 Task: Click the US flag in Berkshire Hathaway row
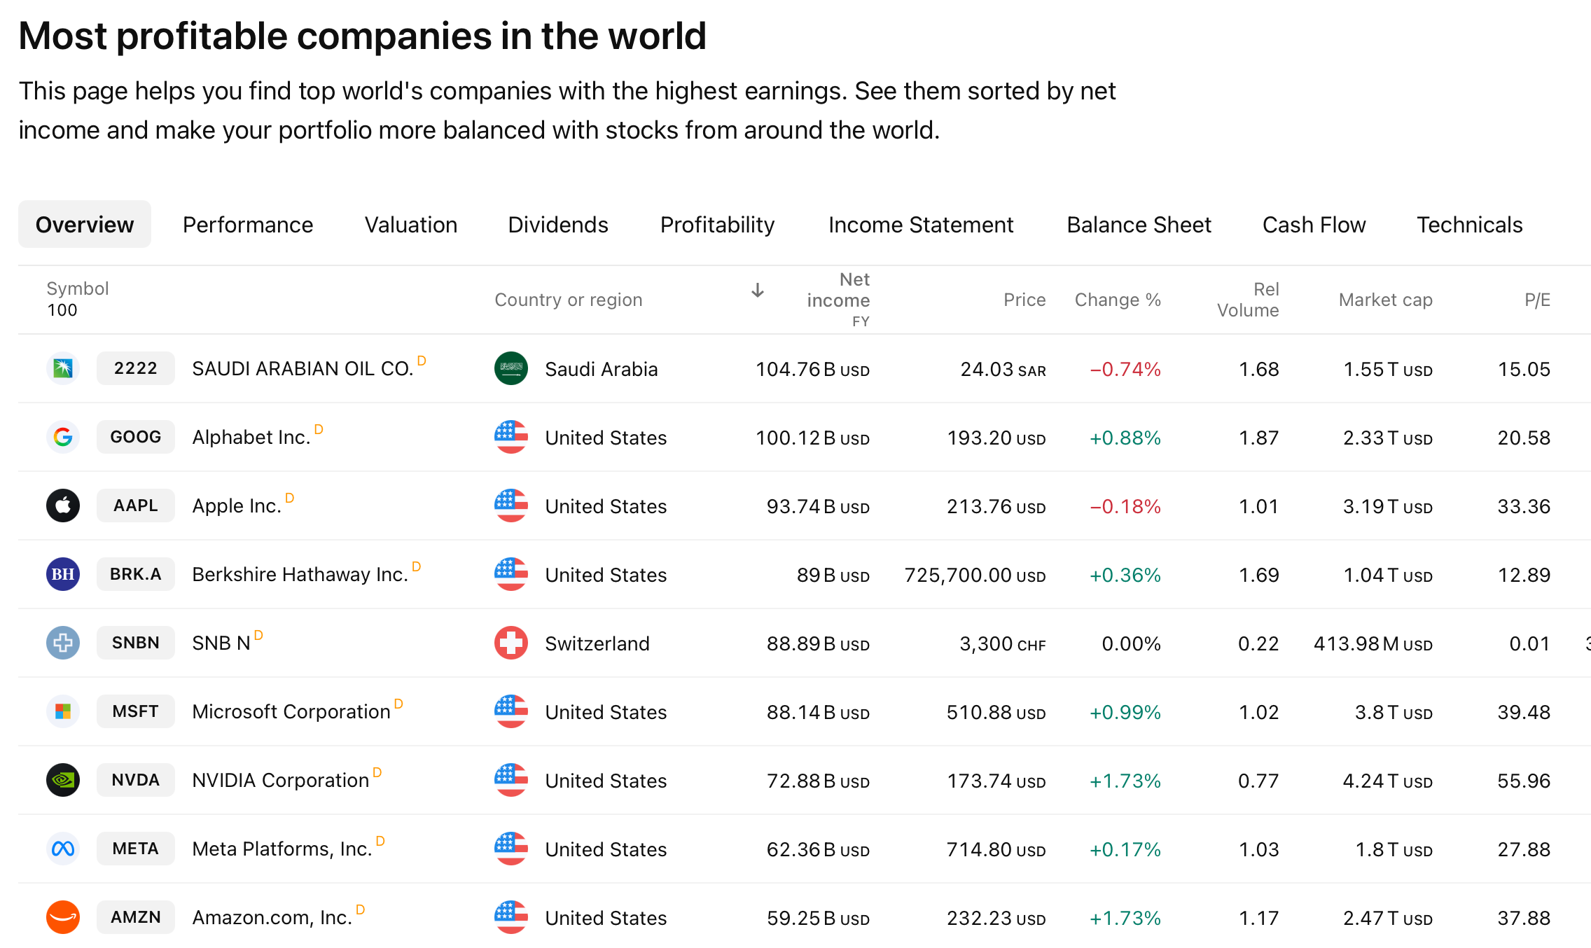[x=511, y=574]
